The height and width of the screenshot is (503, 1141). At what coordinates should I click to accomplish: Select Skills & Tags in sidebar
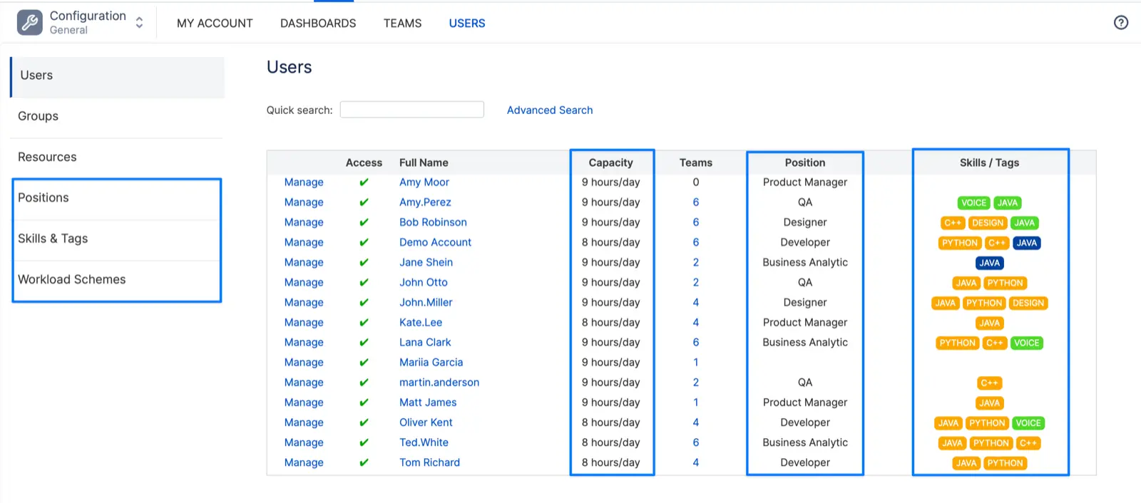coord(53,239)
